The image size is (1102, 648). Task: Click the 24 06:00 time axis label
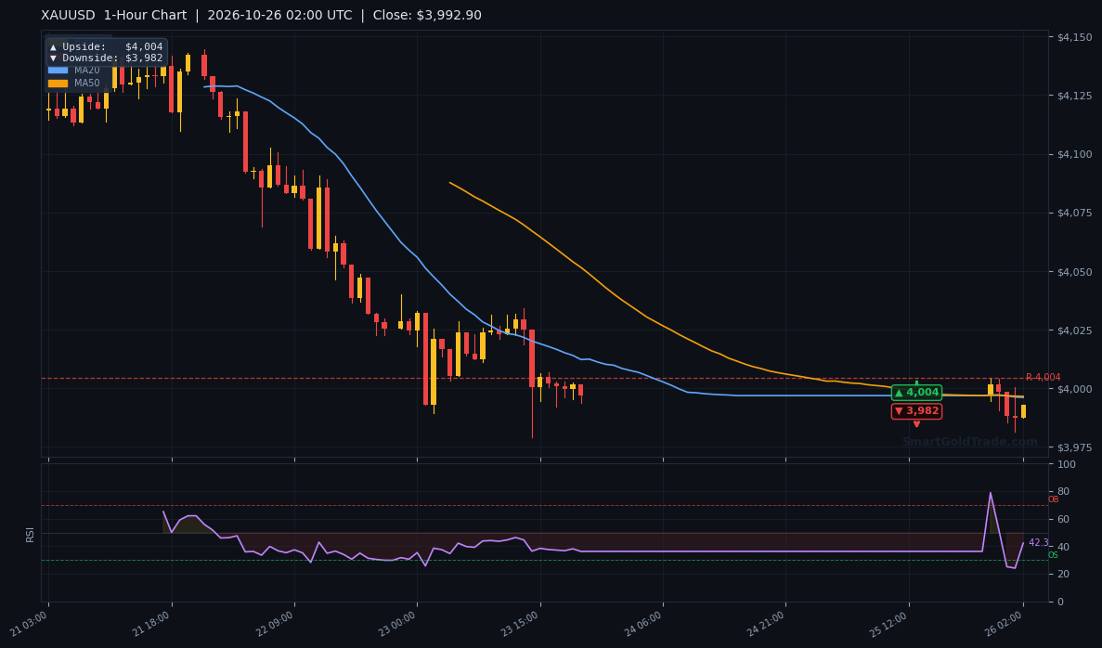(643, 624)
